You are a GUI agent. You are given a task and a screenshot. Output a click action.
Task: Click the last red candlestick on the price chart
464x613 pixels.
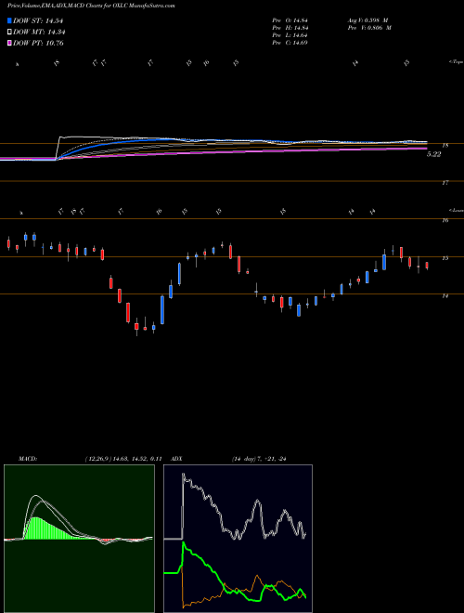pos(427,266)
